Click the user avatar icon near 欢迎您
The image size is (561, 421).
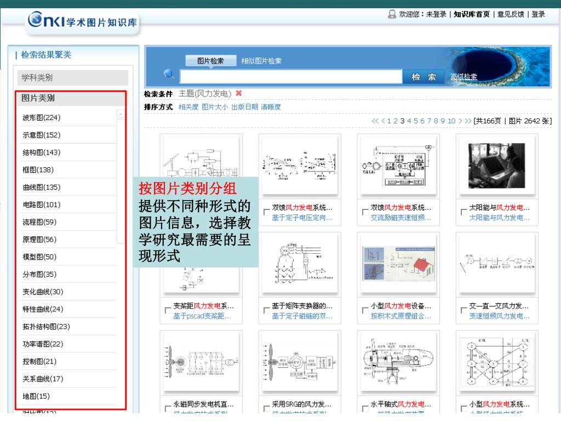click(x=392, y=14)
